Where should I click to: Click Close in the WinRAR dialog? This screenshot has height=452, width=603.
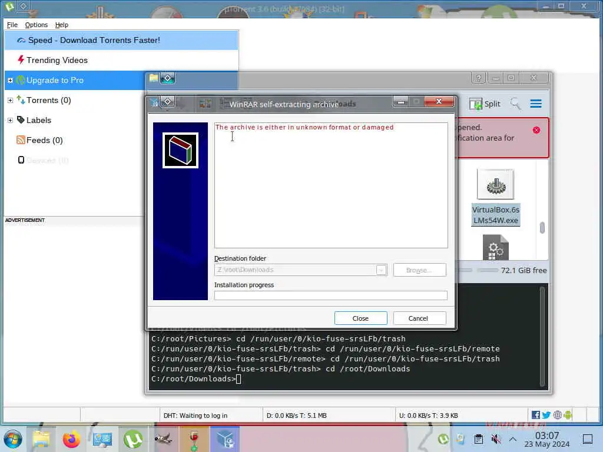point(360,318)
